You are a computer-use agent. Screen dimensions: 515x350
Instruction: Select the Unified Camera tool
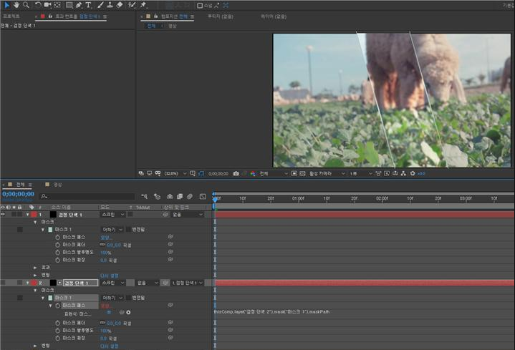[47, 5]
